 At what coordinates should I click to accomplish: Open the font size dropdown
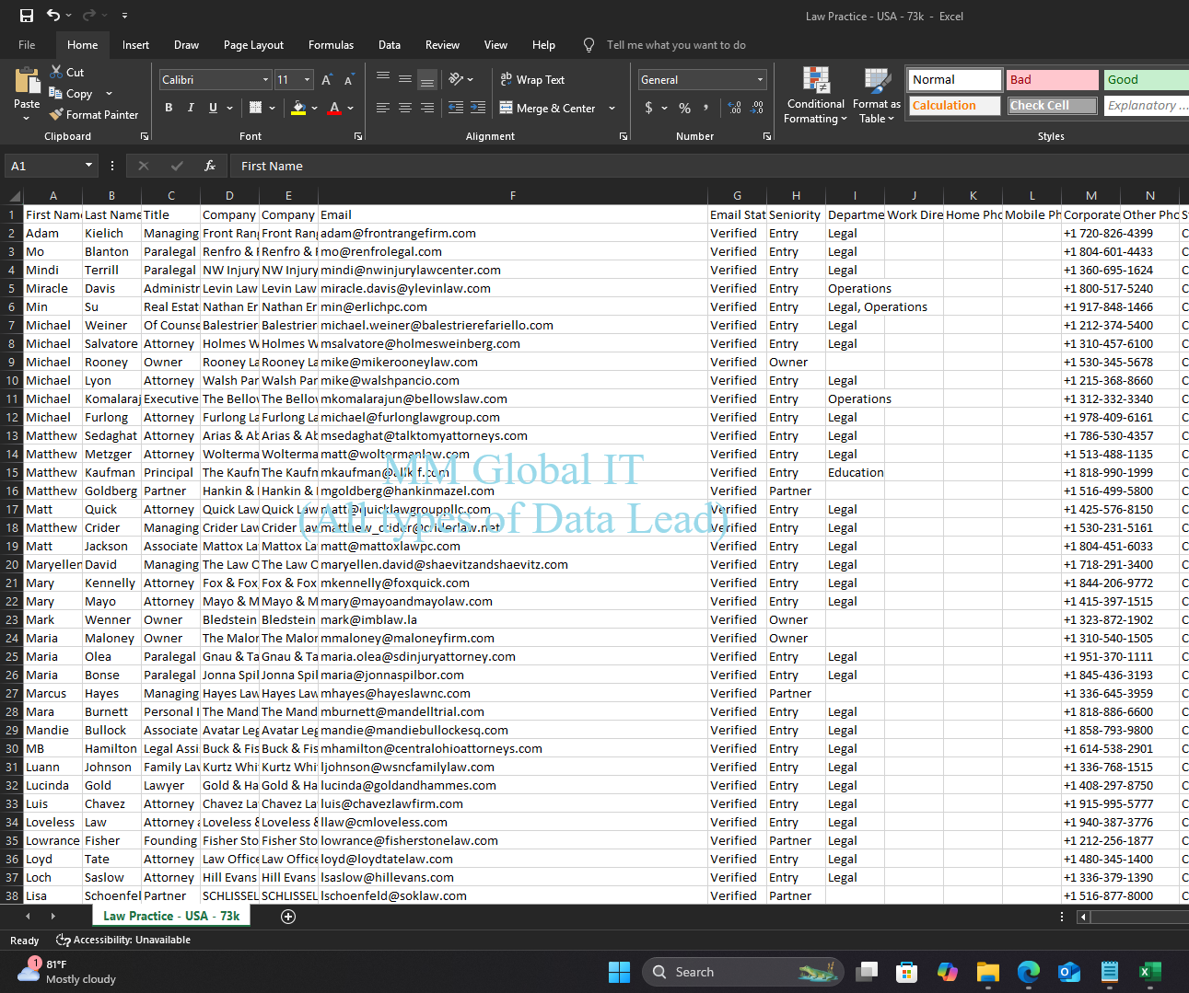coord(308,80)
